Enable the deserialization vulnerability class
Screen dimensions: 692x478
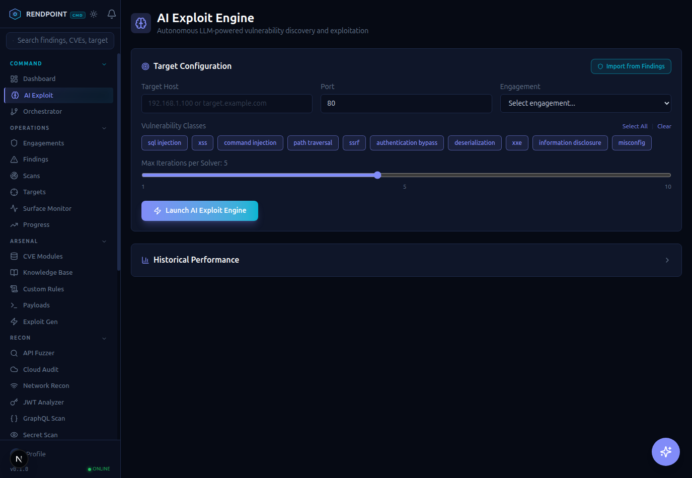pyautogui.click(x=474, y=143)
